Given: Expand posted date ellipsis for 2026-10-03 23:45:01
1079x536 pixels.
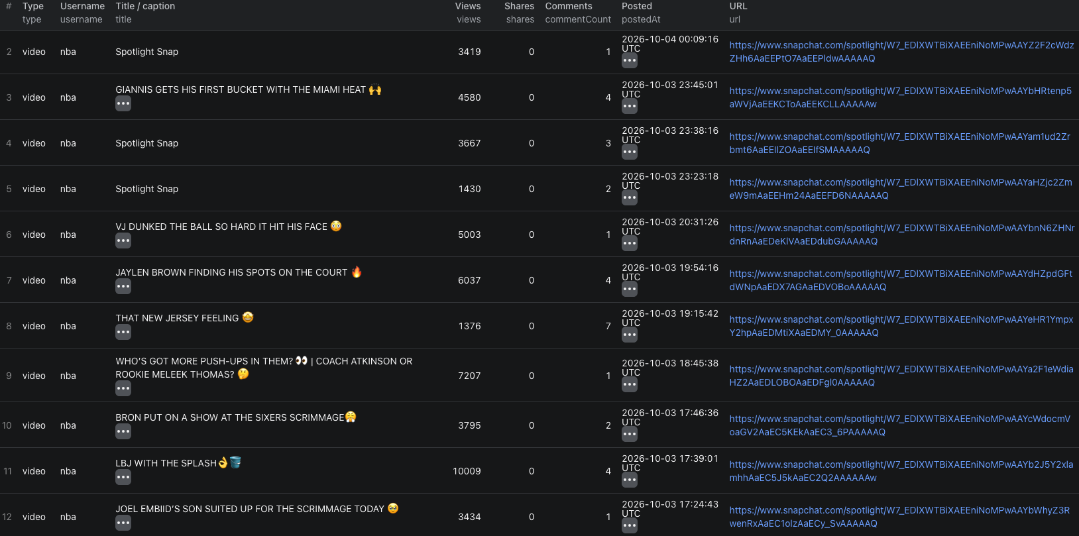Looking at the screenshot, I should click(x=630, y=106).
